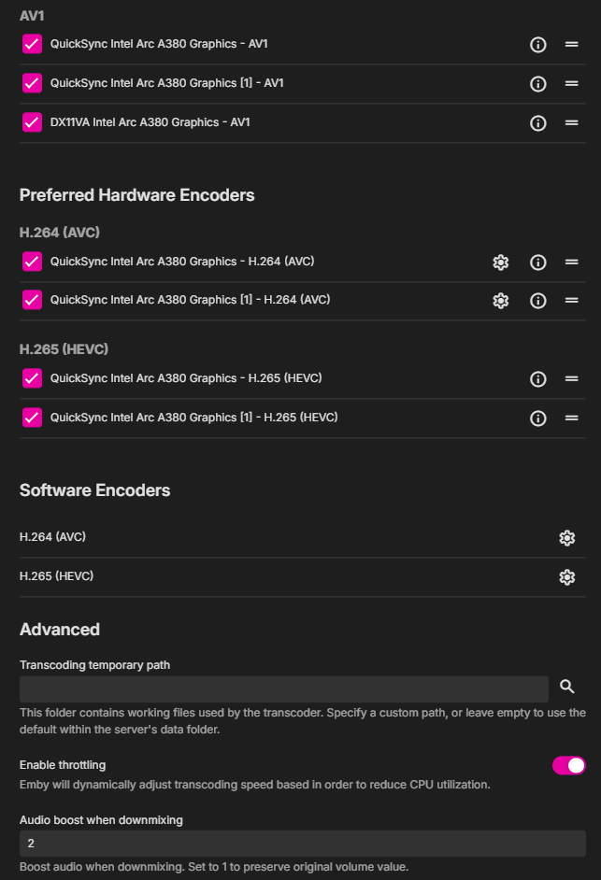
Task: Click QuickSync [1] AV1 decoder label
Action: click(166, 83)
